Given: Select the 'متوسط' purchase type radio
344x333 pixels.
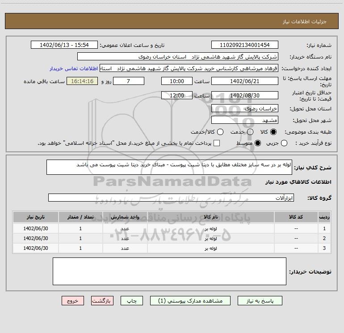Looking at the screenshot, I should (251, 143).
